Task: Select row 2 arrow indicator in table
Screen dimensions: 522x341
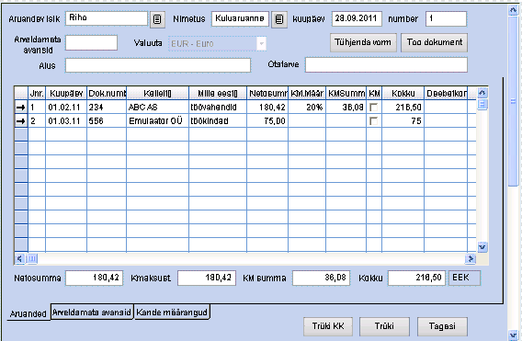Action: coord(21,121)
